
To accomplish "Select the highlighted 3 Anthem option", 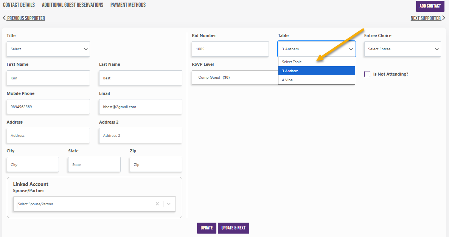I will click(317, 71).
